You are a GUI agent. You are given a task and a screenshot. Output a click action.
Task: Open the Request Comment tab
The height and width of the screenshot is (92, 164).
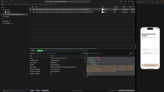coord(54,53)
